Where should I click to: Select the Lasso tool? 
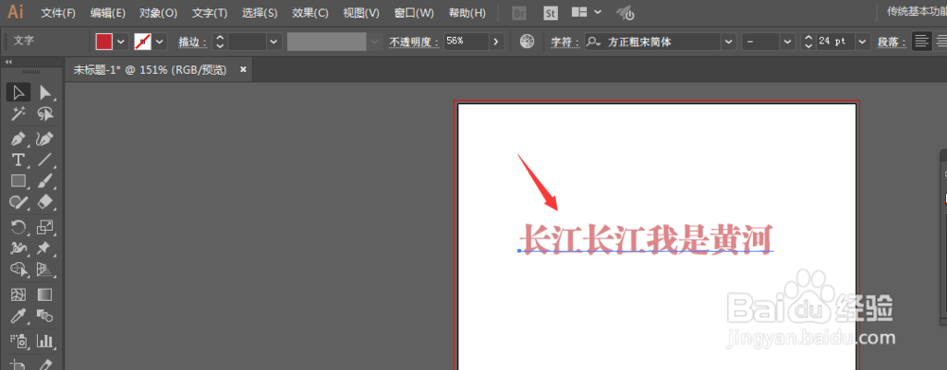pos(45,114)
